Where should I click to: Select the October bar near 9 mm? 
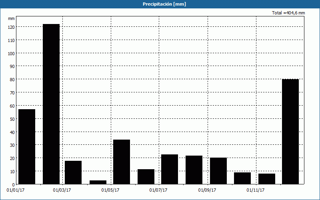(x=242, y=178)
